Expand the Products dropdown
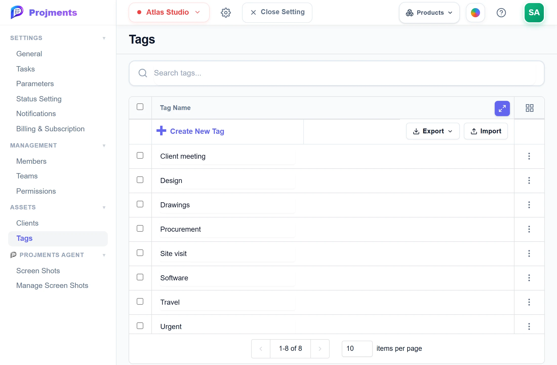557x365 pixels. (x=429, y=13)
